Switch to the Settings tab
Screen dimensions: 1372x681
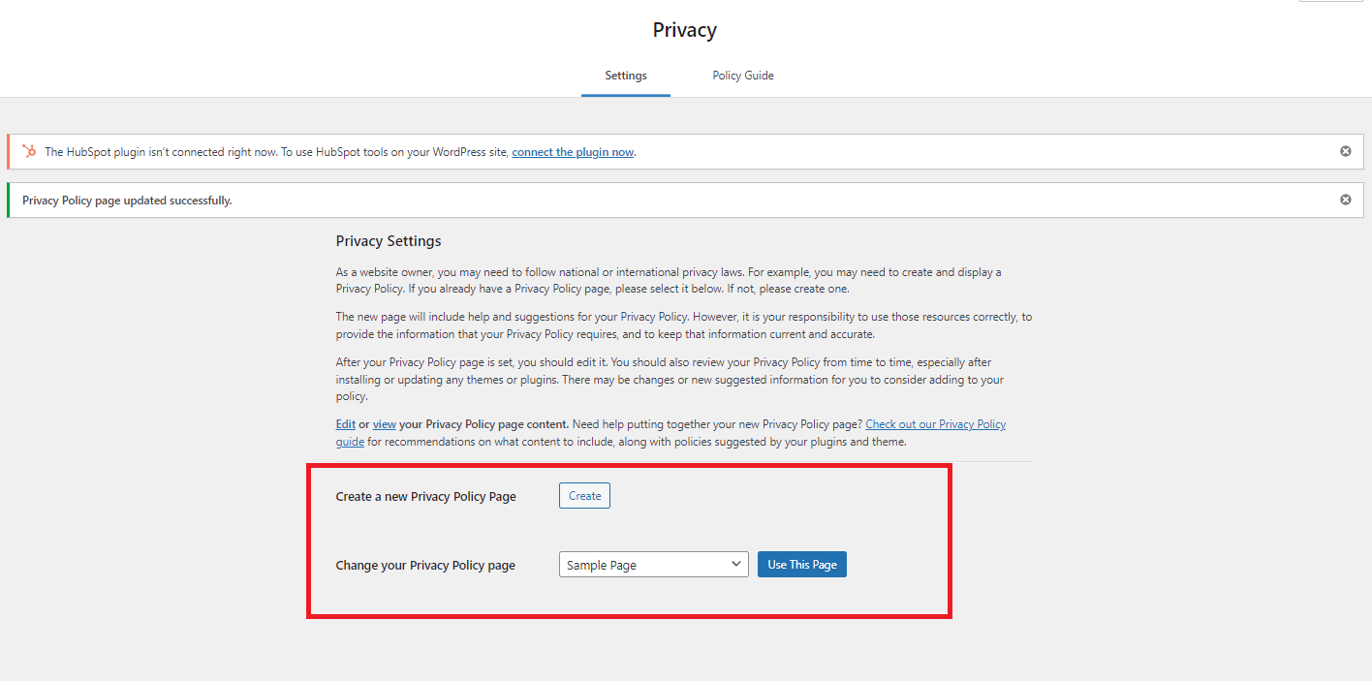pos(626,76)
